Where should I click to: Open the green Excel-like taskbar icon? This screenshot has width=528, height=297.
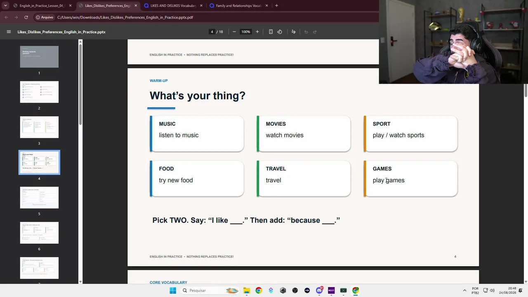point(343,290)
